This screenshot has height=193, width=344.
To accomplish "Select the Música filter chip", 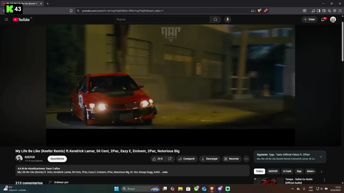I will (x=311, y=171).
